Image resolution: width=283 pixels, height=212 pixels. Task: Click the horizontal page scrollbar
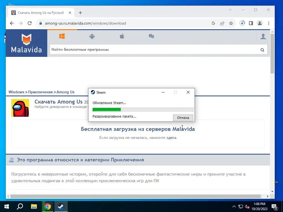135,196
